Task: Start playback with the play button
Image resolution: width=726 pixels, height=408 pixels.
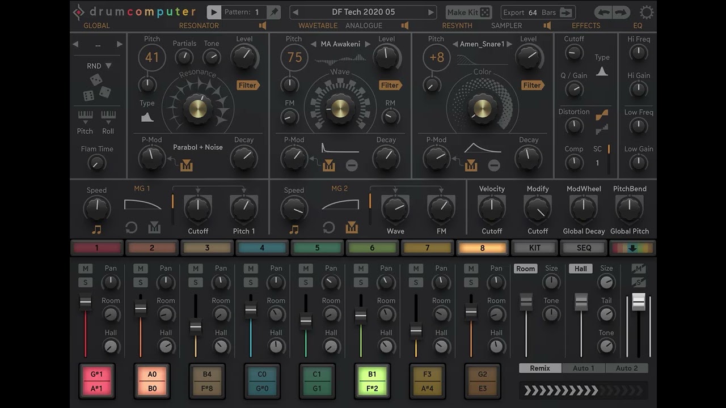Action: click(x=214, y=12)
